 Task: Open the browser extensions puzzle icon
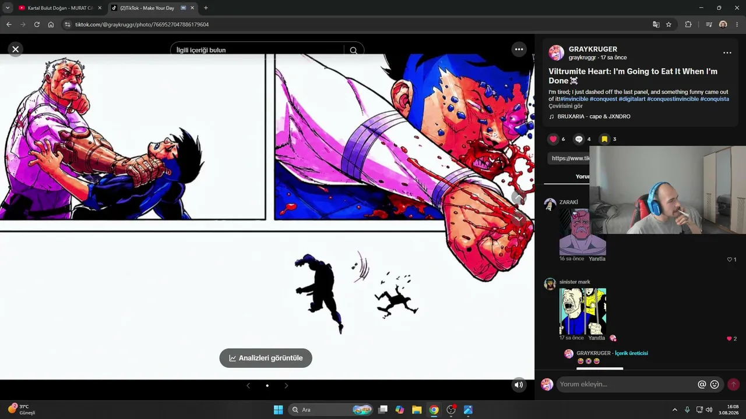688,24
